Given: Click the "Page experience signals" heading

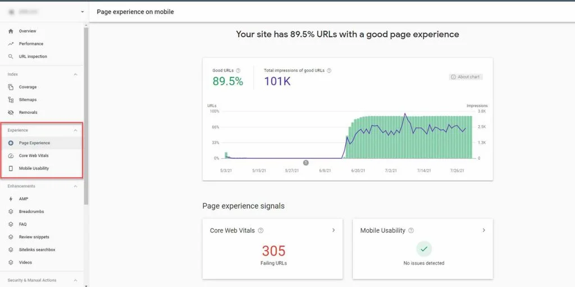Looking at the screenshot, I should (244, 206).
